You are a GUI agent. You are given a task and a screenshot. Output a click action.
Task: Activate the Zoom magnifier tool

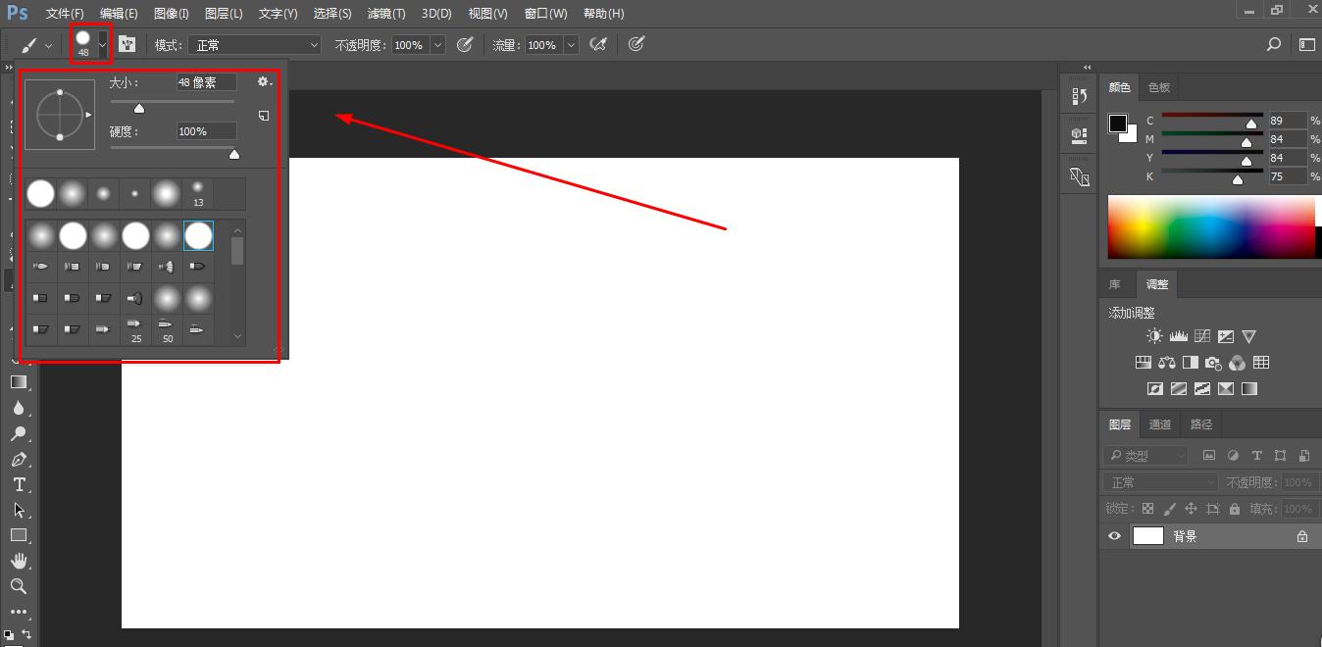tap(19, 586)
